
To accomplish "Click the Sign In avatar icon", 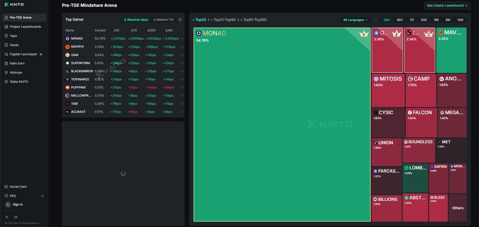I will click(x=8, y=204).
